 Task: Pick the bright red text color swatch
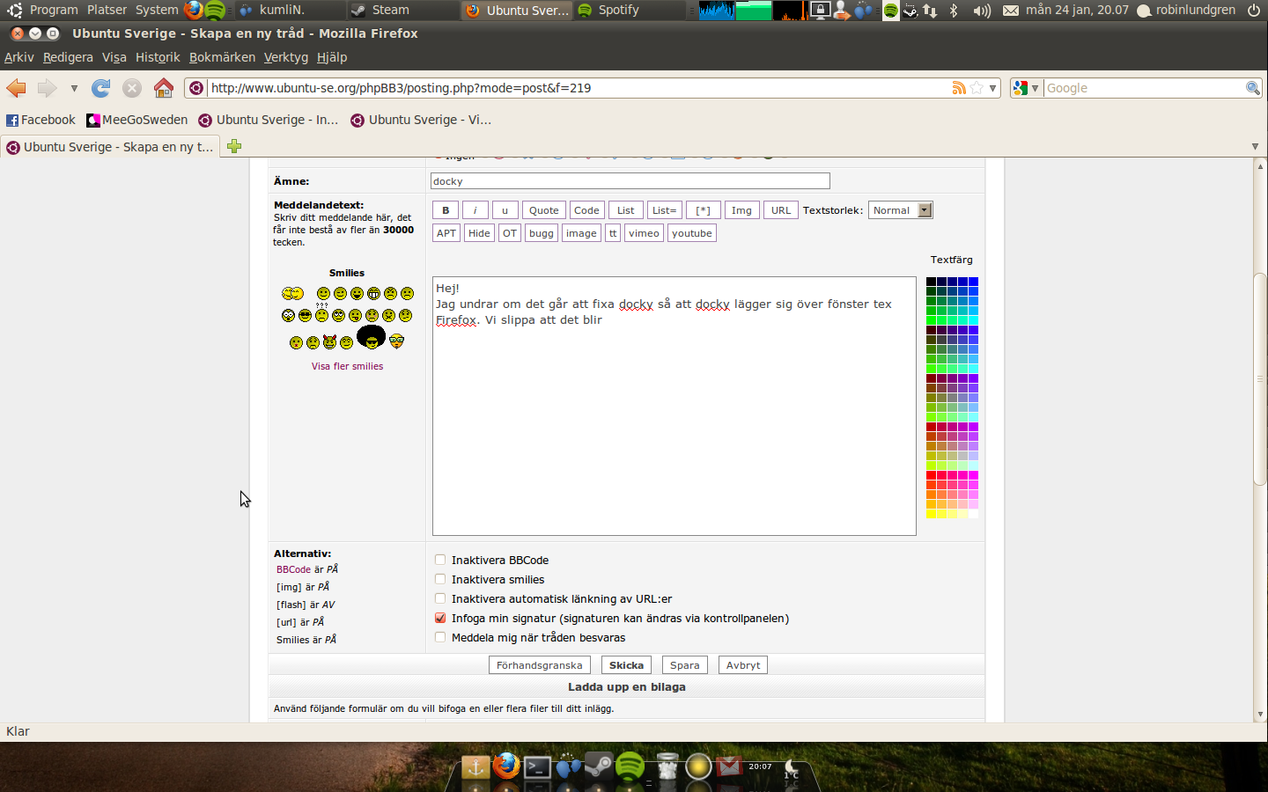pyautogui.click(x=931, y=475)
